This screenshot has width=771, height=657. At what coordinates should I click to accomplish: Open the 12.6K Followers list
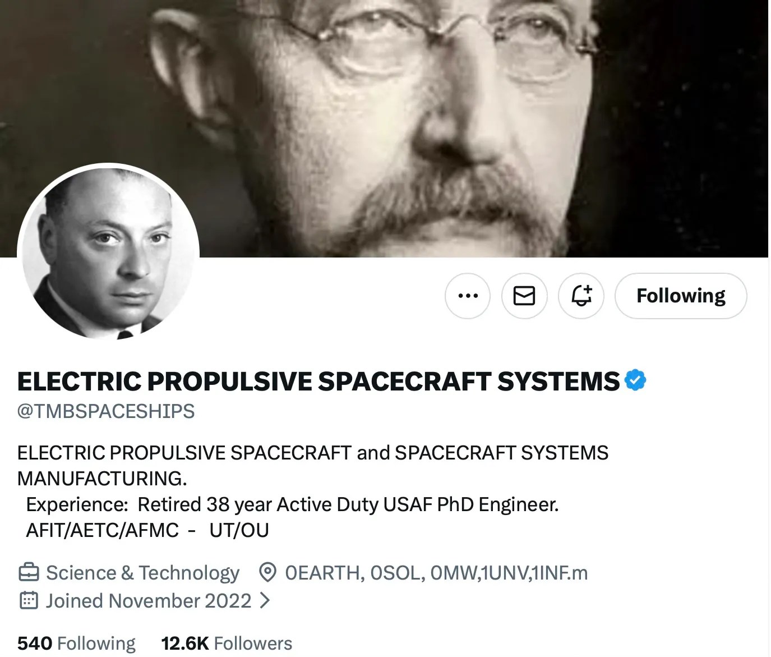[227, 643]
